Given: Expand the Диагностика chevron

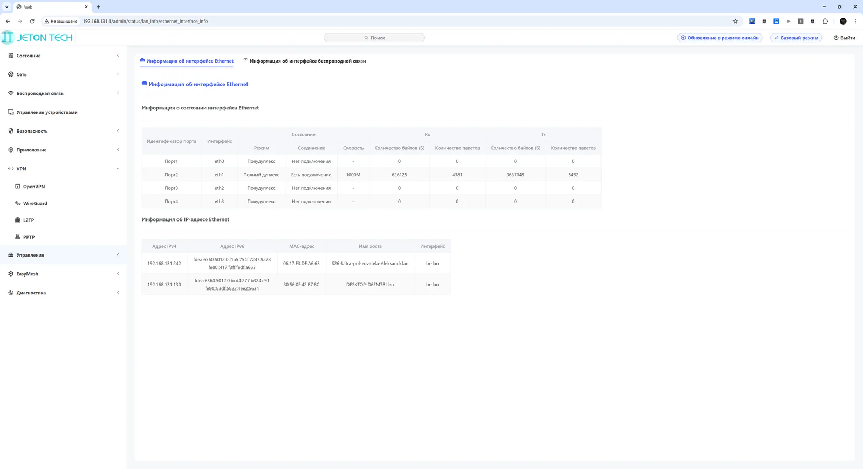Looking at the screenshot, I should coord(118,293).
